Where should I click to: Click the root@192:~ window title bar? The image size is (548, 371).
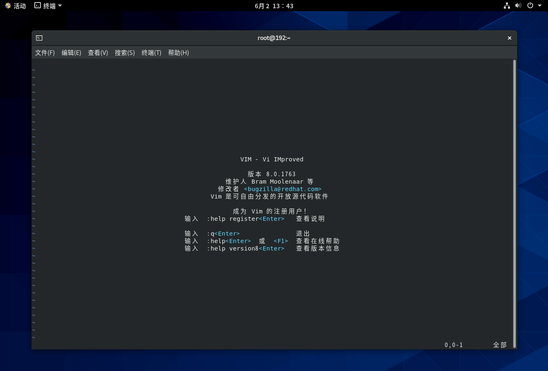[x=274, y=38]
